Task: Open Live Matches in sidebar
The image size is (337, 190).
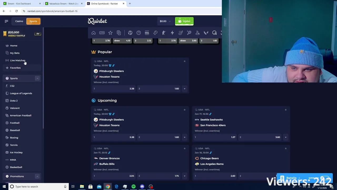Action: (x=22, y=60)
